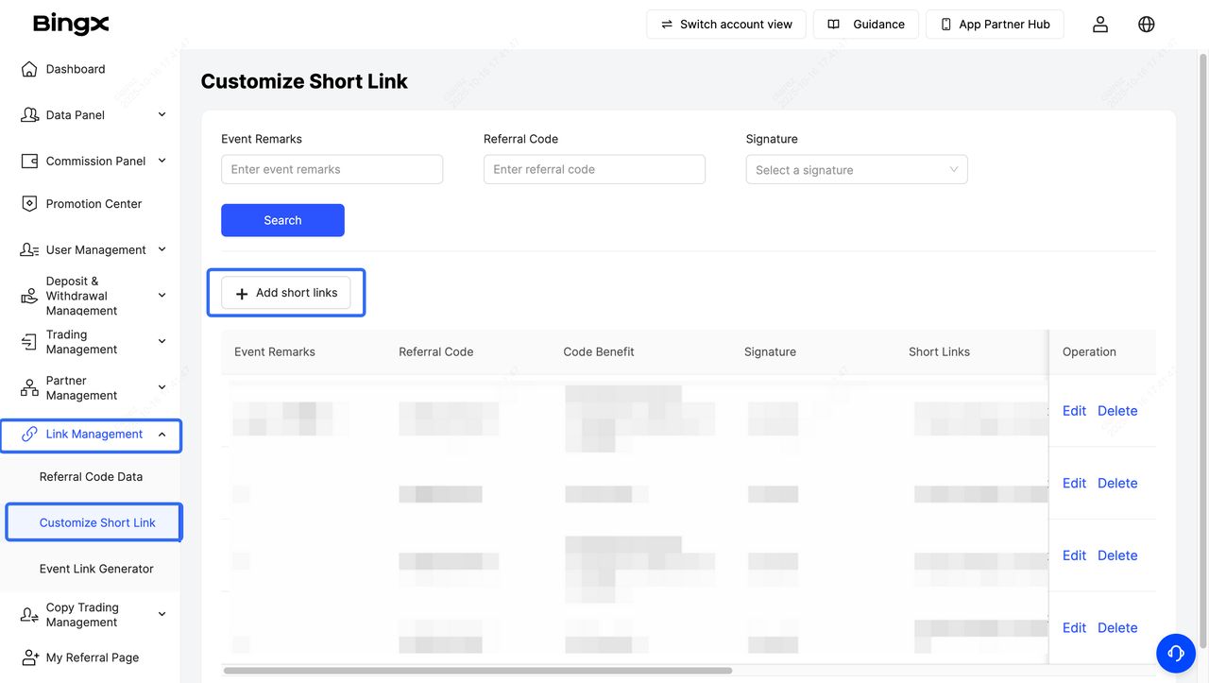The image size is (1209, 683).
Task: Expand the User Management chevron
Action: pos(162,250)
